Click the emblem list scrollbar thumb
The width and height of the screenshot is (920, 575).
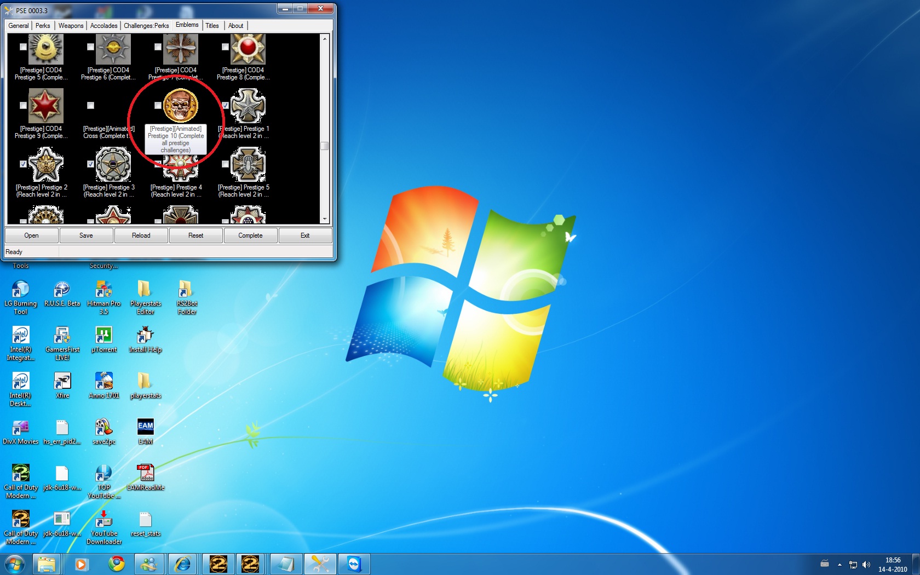click(325, 146)
